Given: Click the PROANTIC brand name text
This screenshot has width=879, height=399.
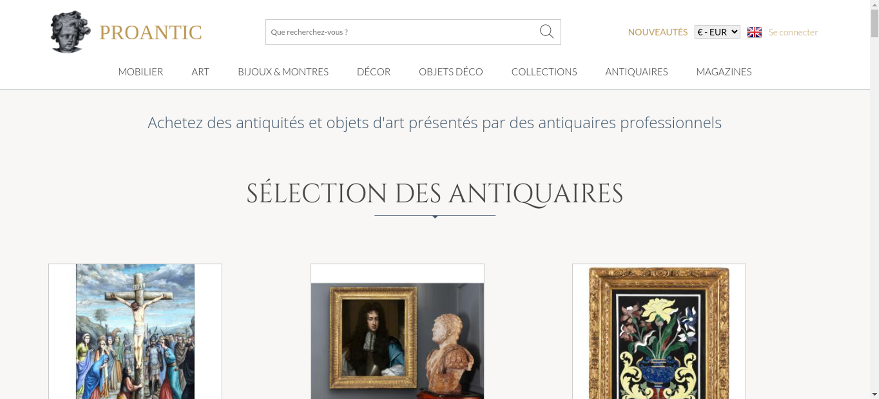Looking at the screenshot, I should (x=150, y=33).
